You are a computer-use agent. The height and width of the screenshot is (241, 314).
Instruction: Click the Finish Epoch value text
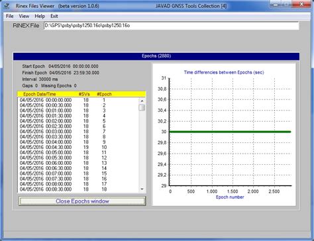click(x=74, y=73)
